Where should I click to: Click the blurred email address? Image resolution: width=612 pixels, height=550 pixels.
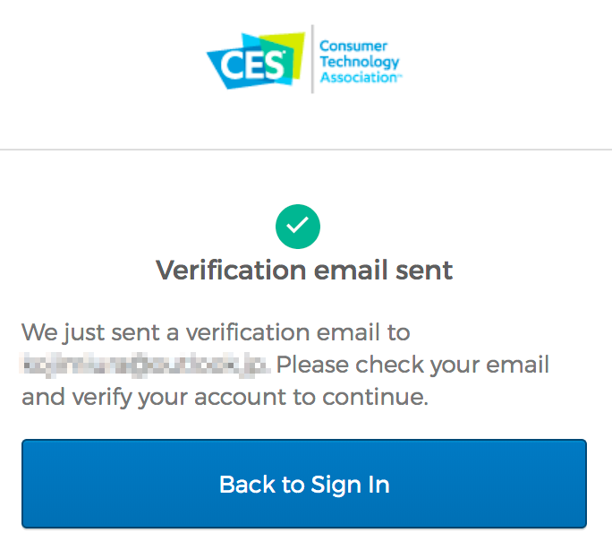pyautogui.click(x=145, y=365)
